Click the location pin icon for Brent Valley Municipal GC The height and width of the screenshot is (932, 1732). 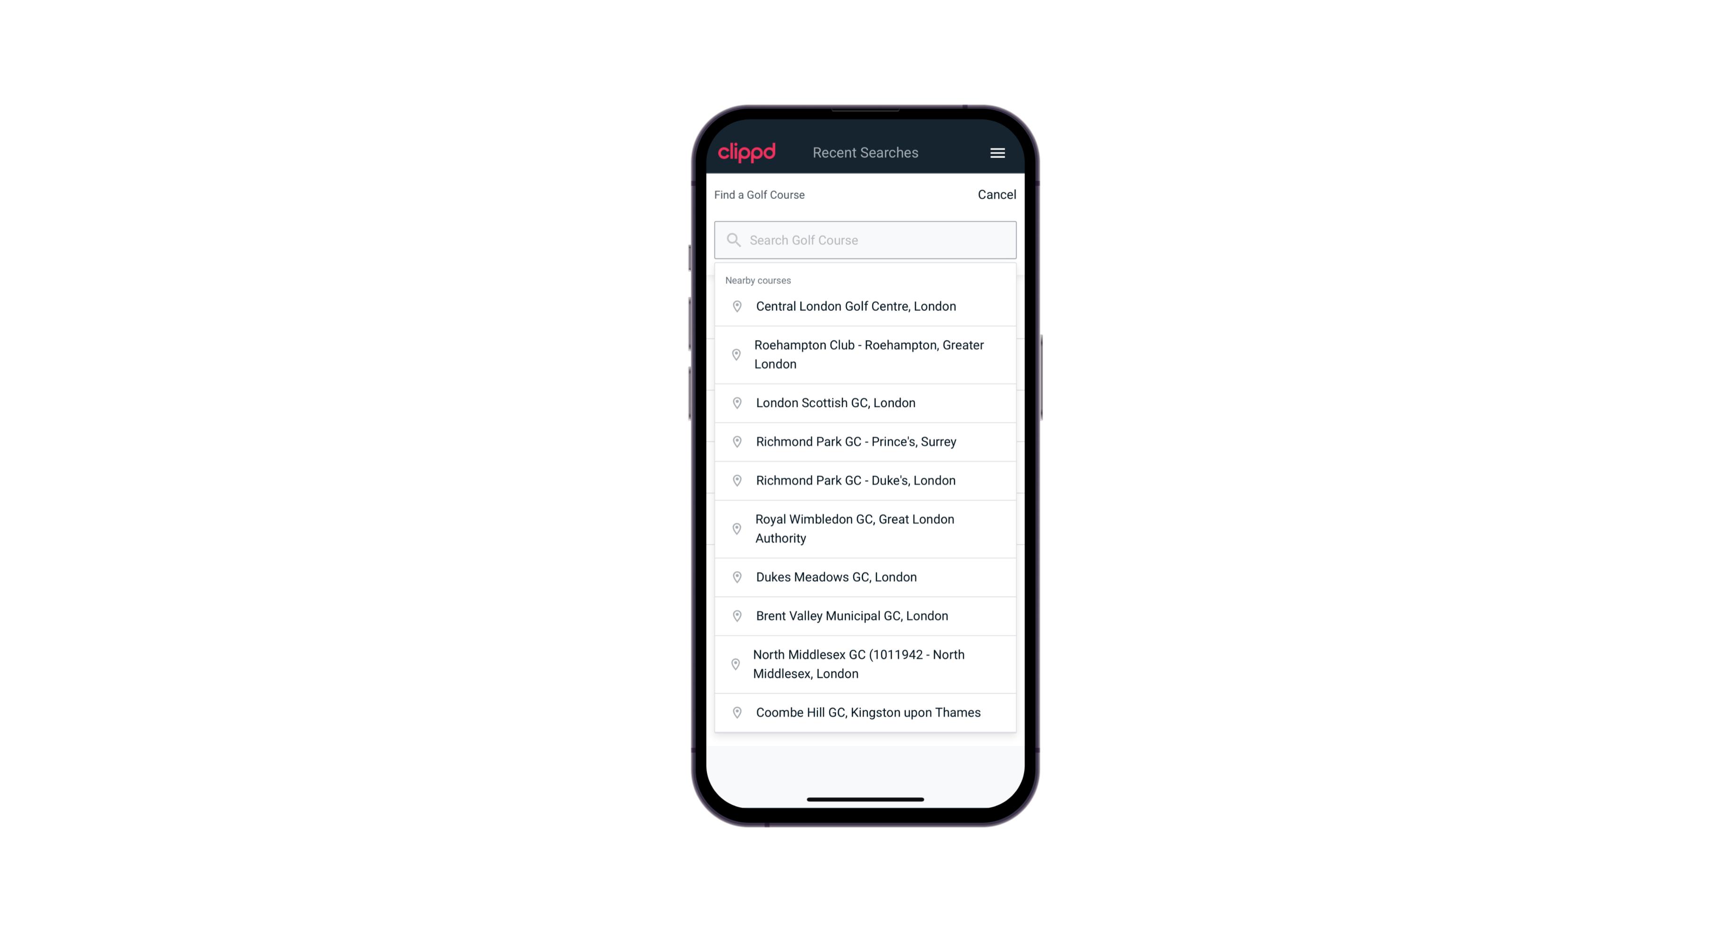click(x=737, y=615)
